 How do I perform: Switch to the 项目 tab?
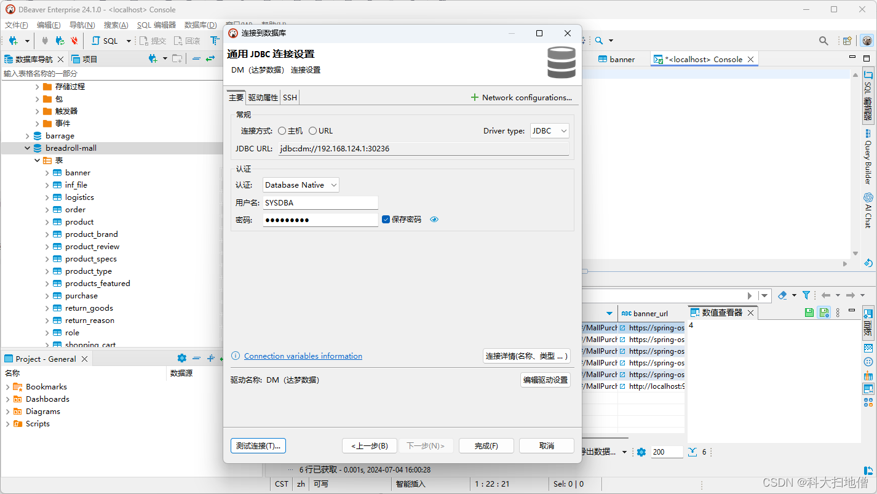[84, 59]
